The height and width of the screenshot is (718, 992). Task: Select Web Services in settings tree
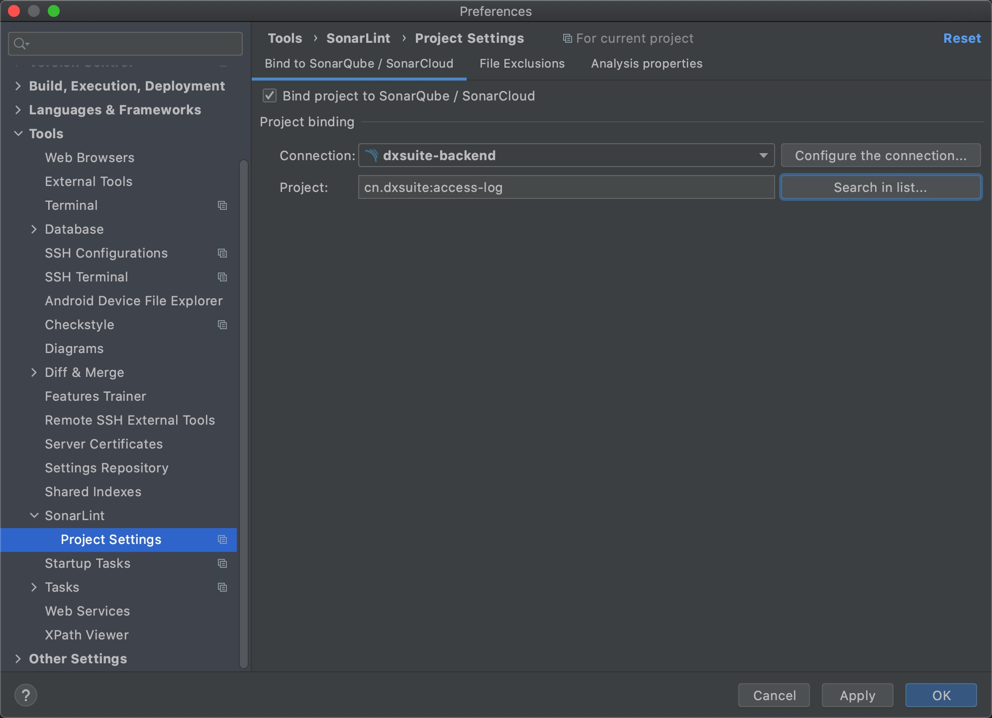point(87,611)
